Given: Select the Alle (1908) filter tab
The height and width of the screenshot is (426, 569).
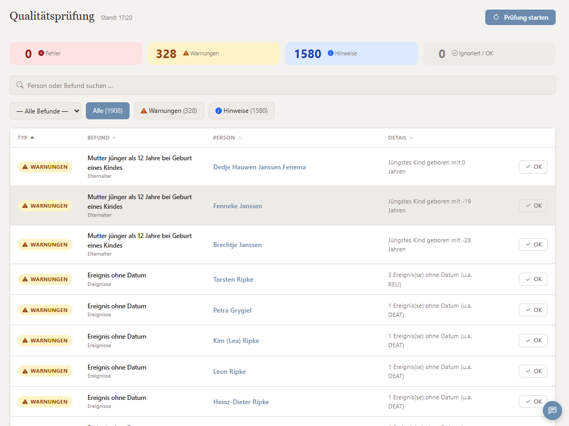Looking at the screenshot, I should pos(108,111).
